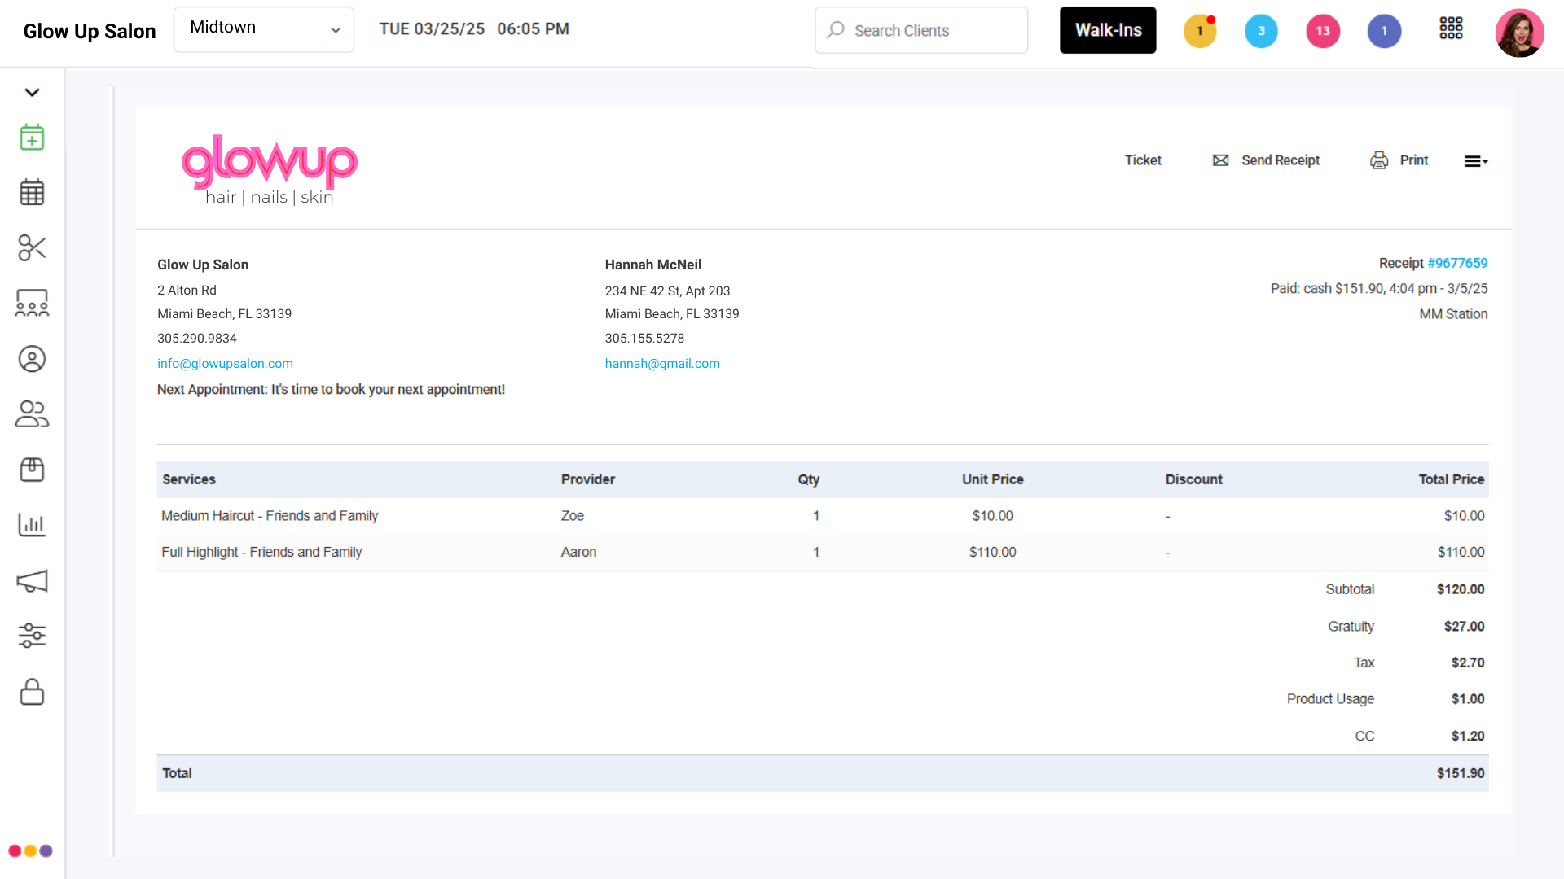The width and height of the screenshot is (1564, 879).
Task: Click salon phone 305.290.9834
Action: click(197, 339)
